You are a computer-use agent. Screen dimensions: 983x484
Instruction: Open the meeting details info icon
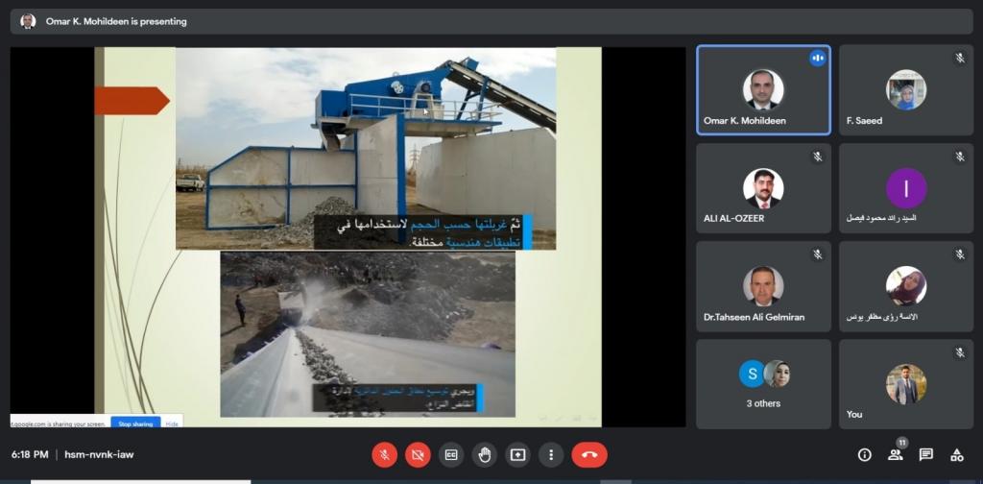click(864, 454)
